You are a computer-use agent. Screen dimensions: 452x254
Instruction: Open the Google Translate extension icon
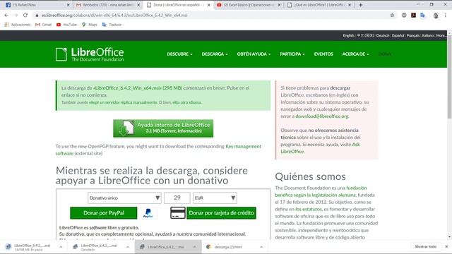[422, 16]
